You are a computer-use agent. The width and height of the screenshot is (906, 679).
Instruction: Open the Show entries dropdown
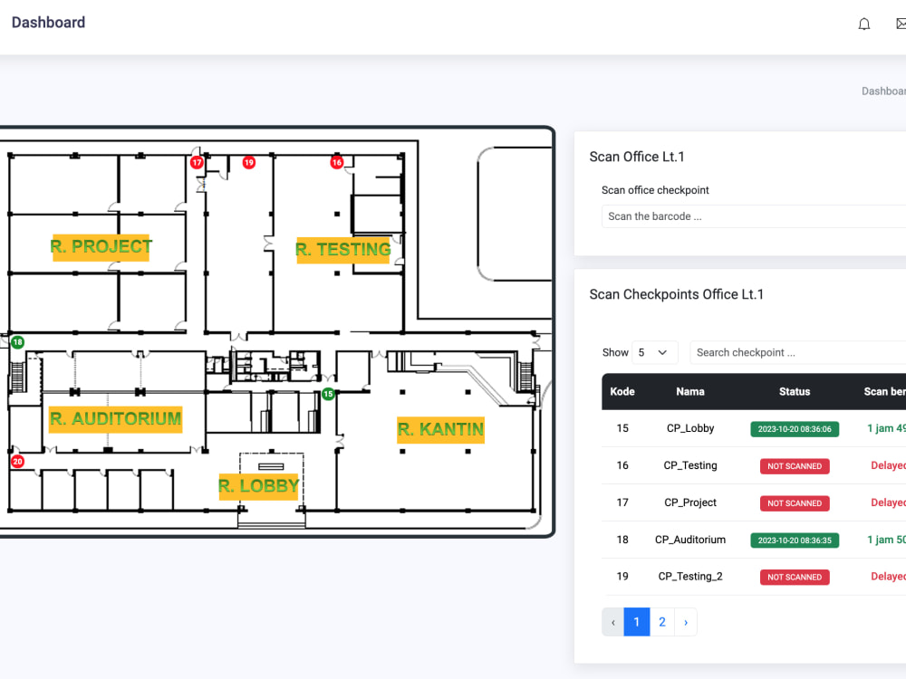(x=655, y=352)
